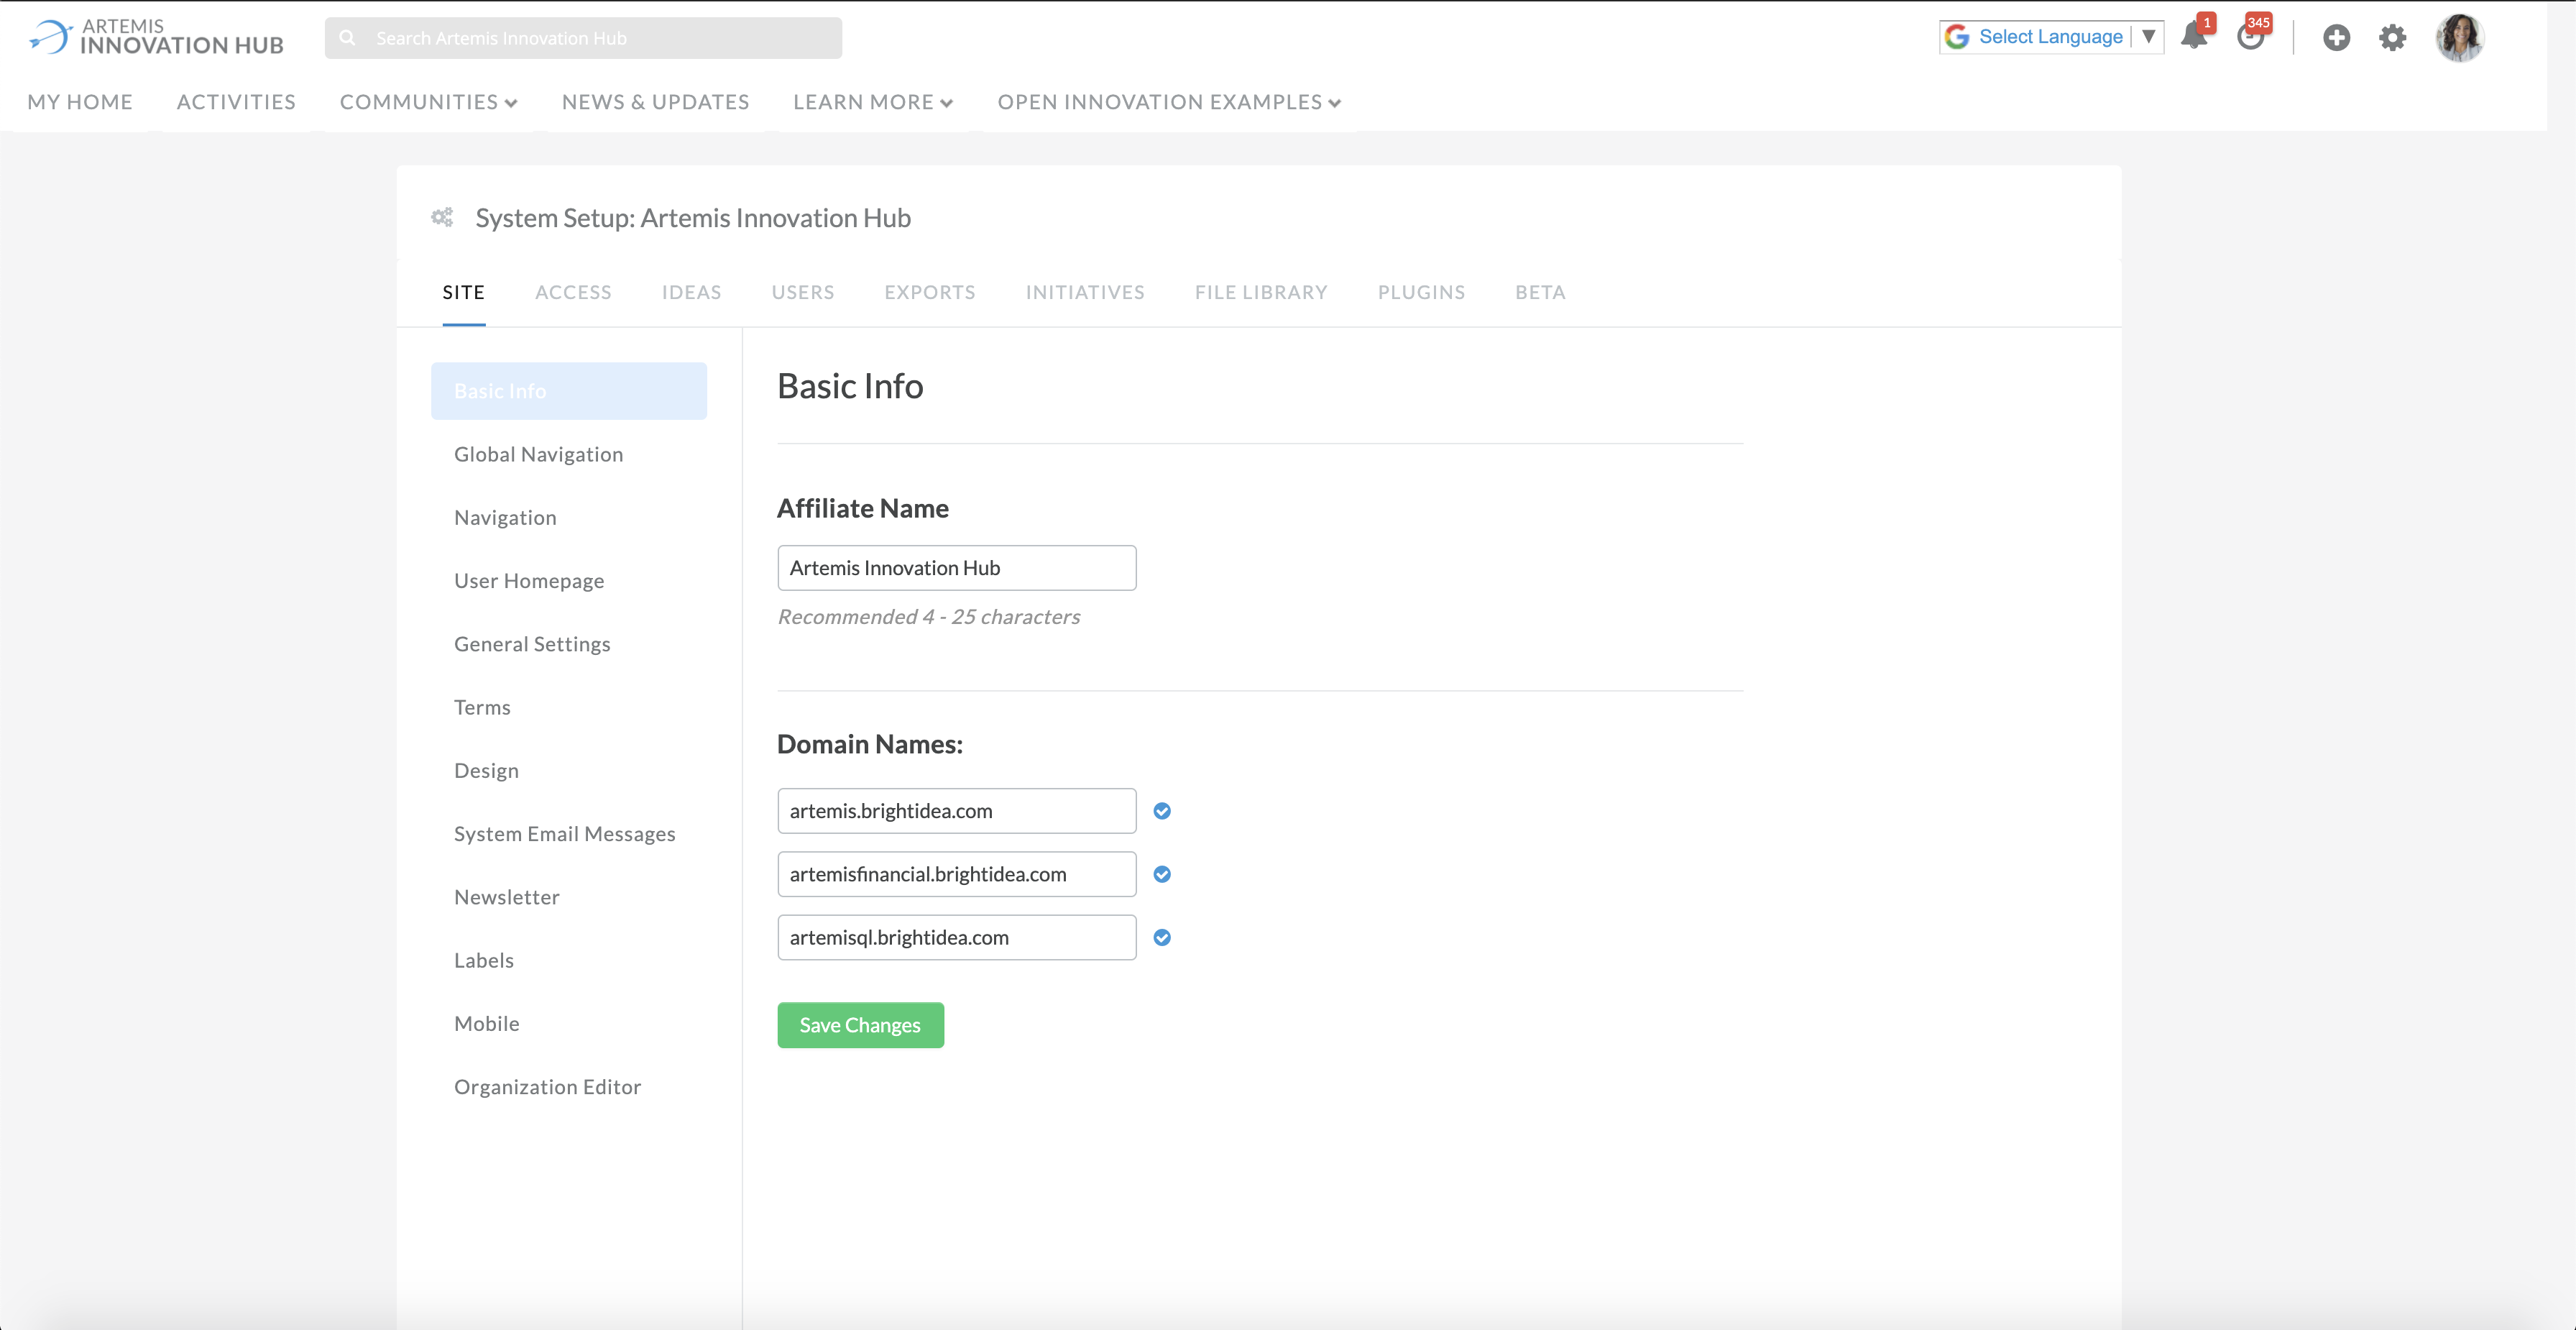Switch to the Ideas tab

691,292
